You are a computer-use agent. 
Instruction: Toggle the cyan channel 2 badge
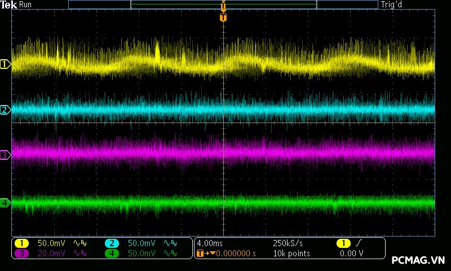(112, 243)
